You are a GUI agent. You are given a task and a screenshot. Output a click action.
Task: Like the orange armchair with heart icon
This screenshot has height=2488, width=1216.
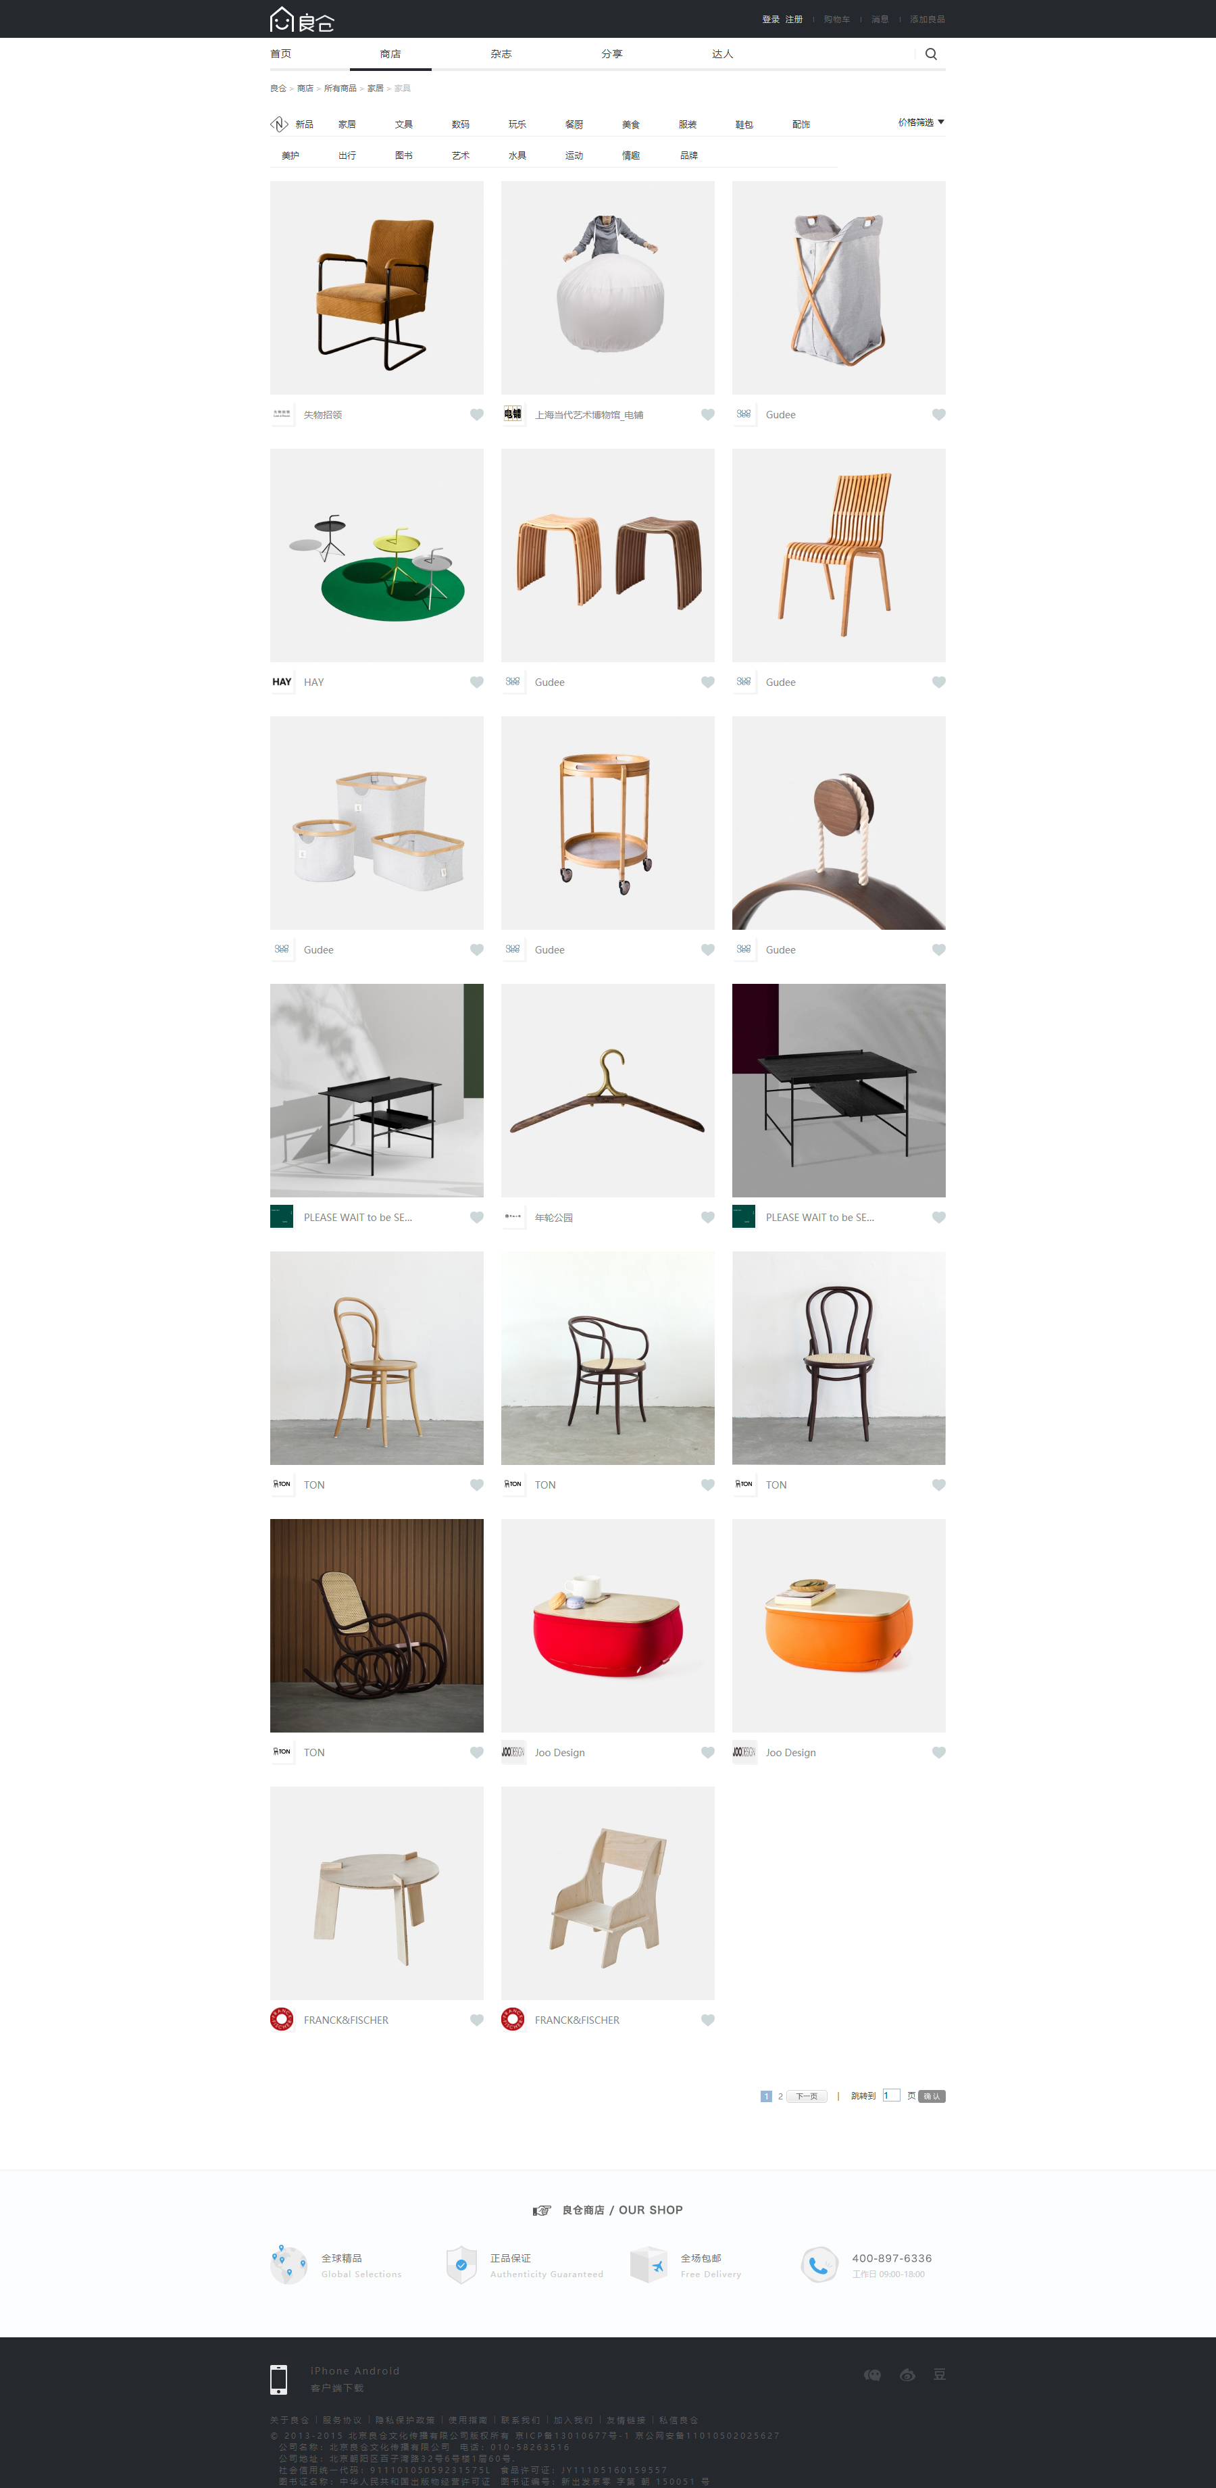click(x=476, y=414)
